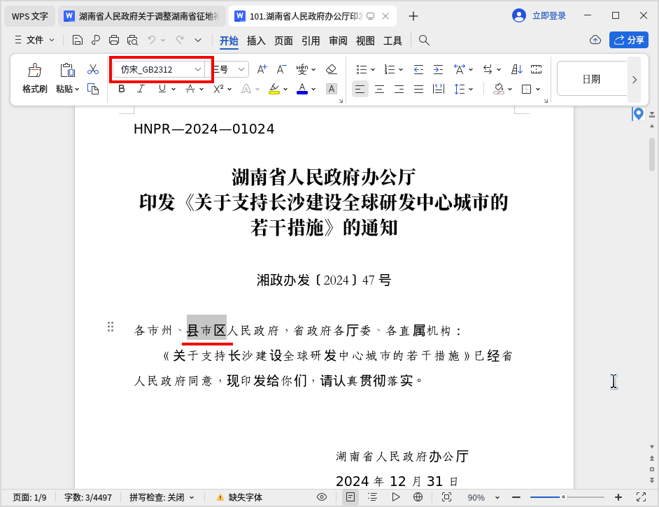Open the 页面 ribbon tab
Image resolution: width=659 pixels, height=507 pixels.
click(283, 41)
